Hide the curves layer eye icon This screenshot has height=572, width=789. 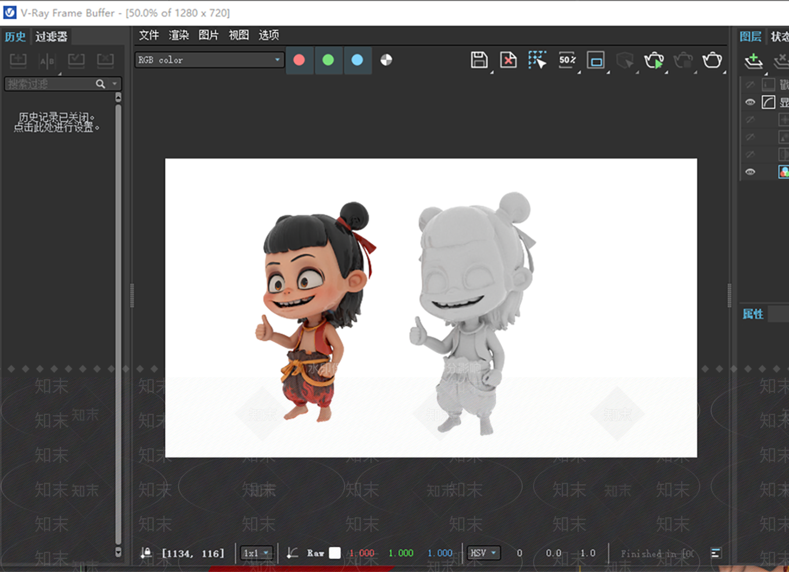(750, 102)
